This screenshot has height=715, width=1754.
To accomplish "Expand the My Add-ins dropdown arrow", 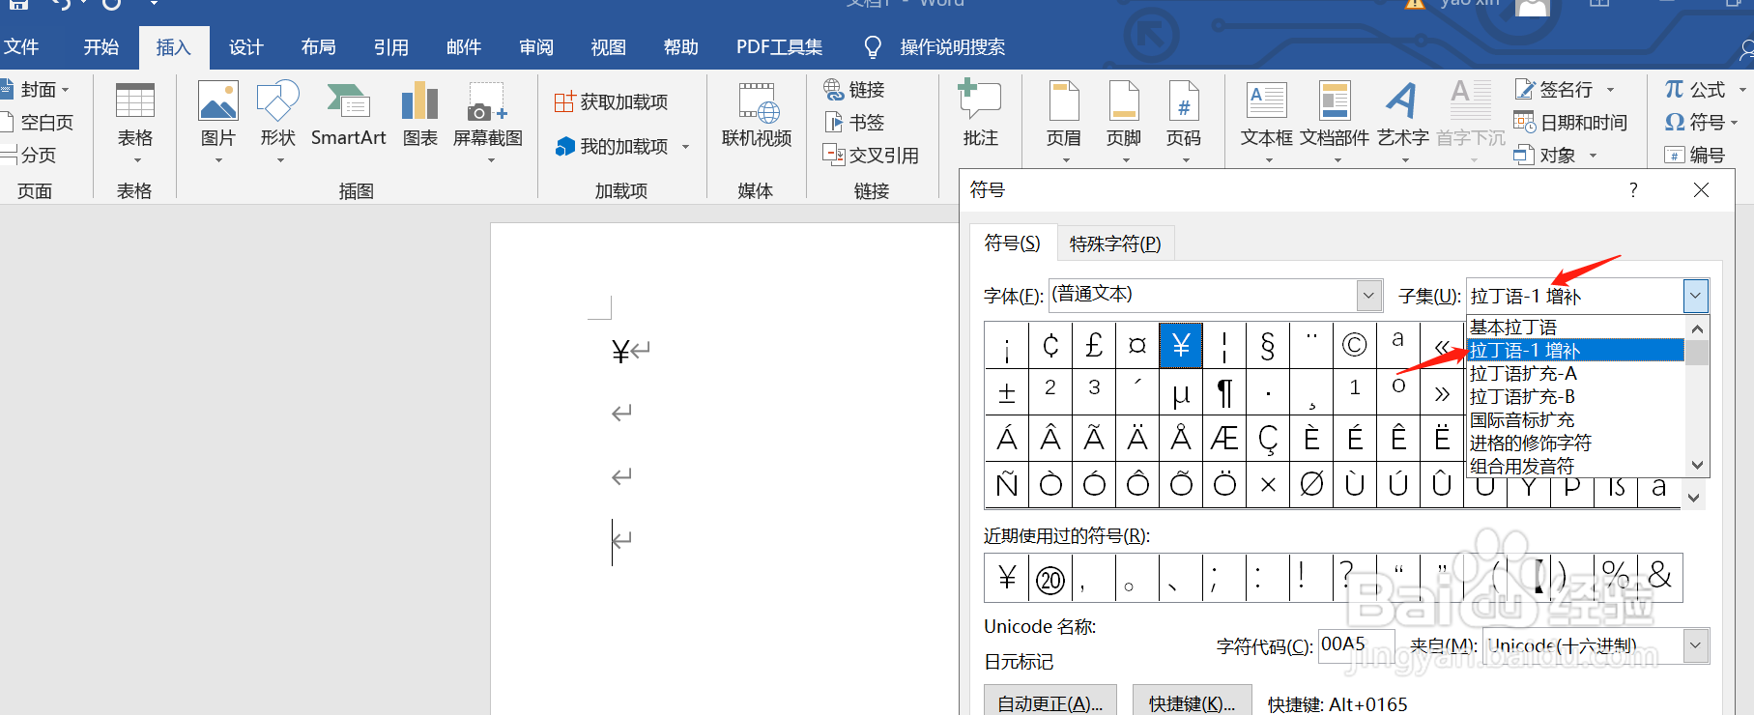I will tap(686, 147).
